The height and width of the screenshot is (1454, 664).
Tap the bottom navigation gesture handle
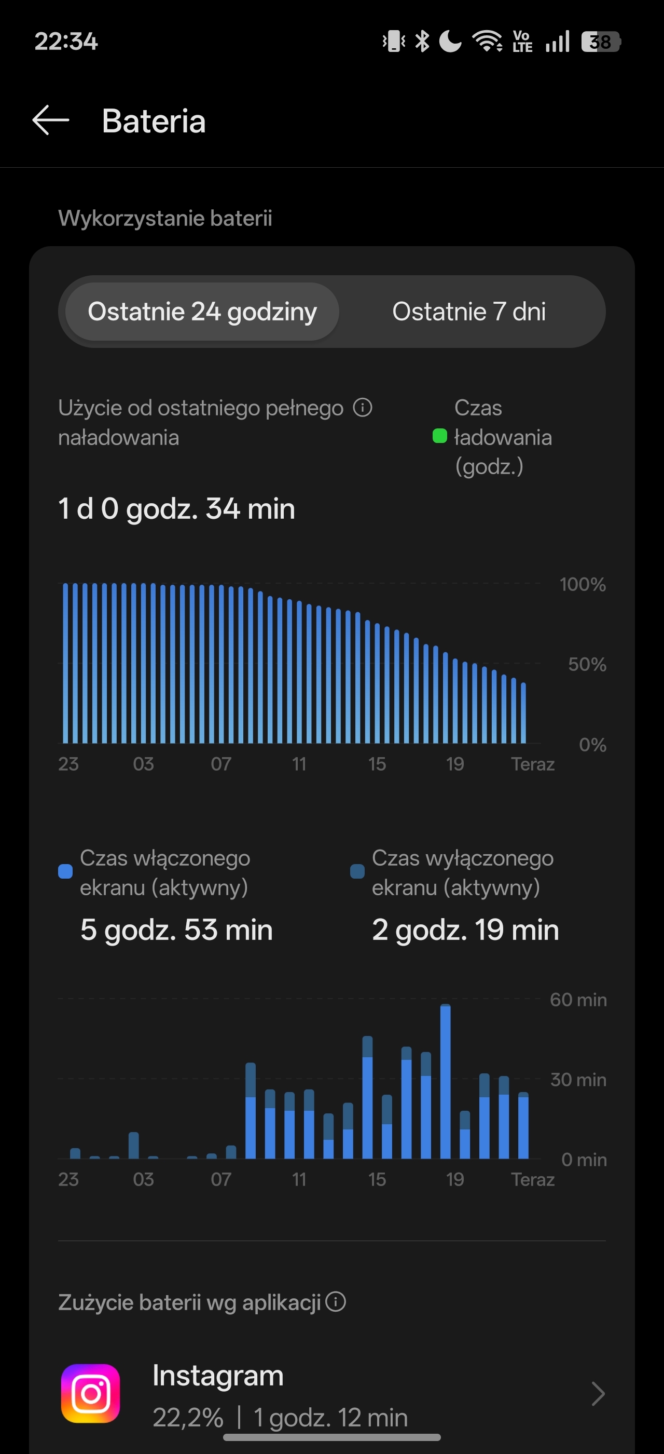click(332, 1437)
